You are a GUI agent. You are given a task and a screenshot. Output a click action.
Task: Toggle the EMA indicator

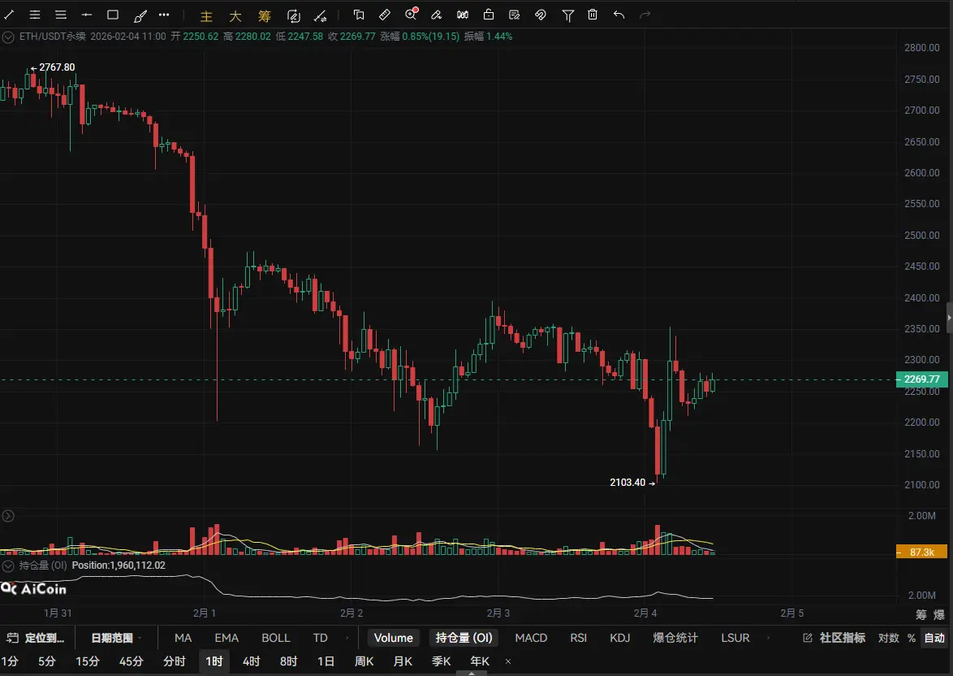226,638
